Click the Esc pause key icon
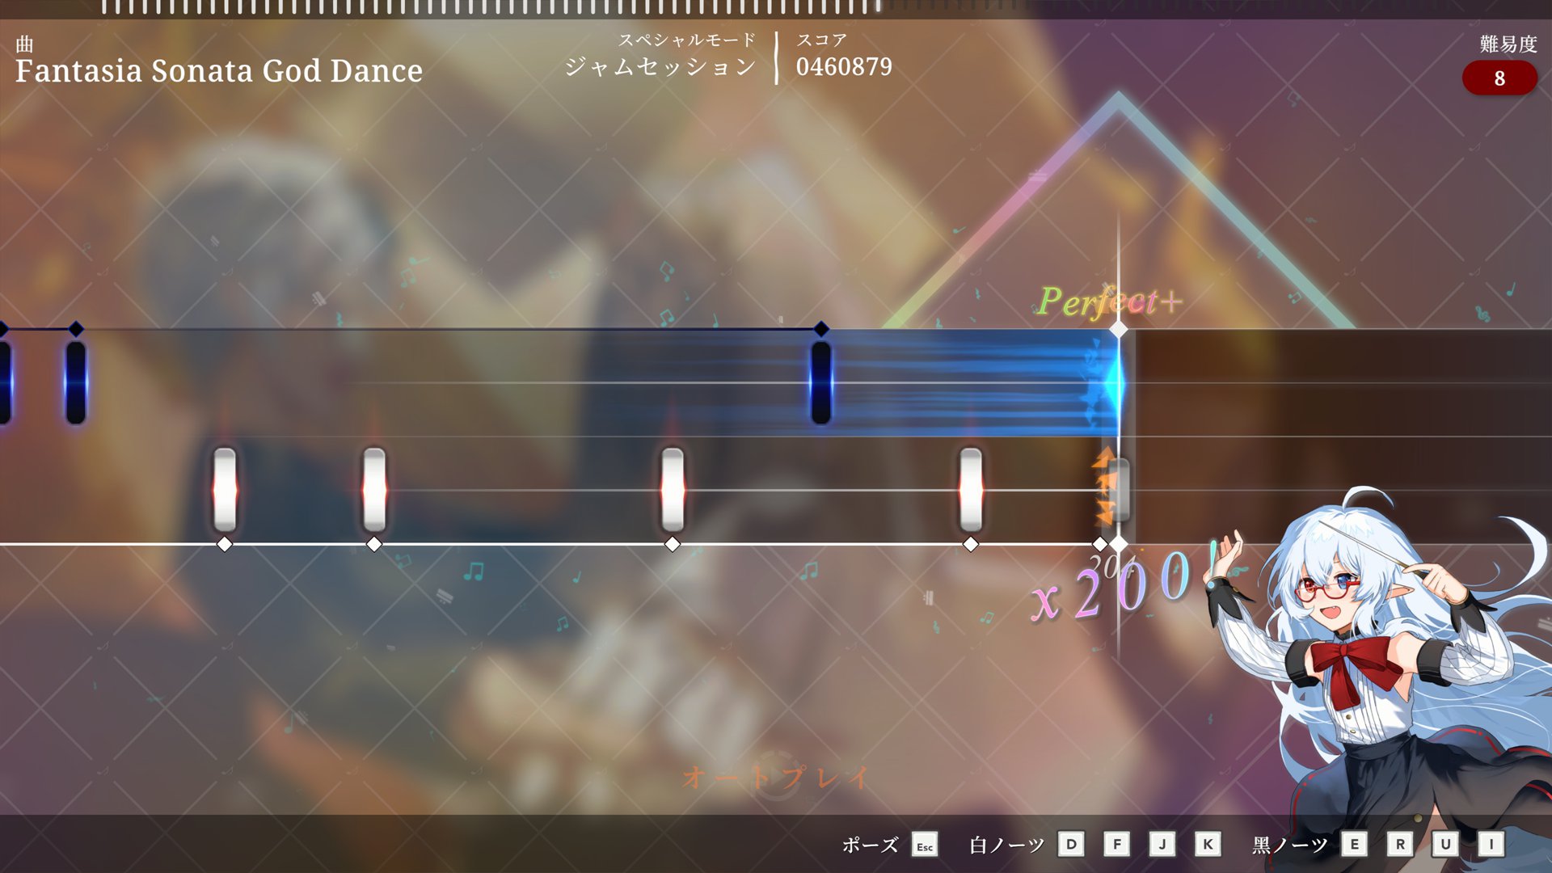 click(x=925, y=846)
